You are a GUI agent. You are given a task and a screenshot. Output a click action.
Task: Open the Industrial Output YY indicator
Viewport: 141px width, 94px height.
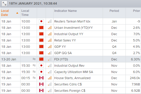coord(69,34)
